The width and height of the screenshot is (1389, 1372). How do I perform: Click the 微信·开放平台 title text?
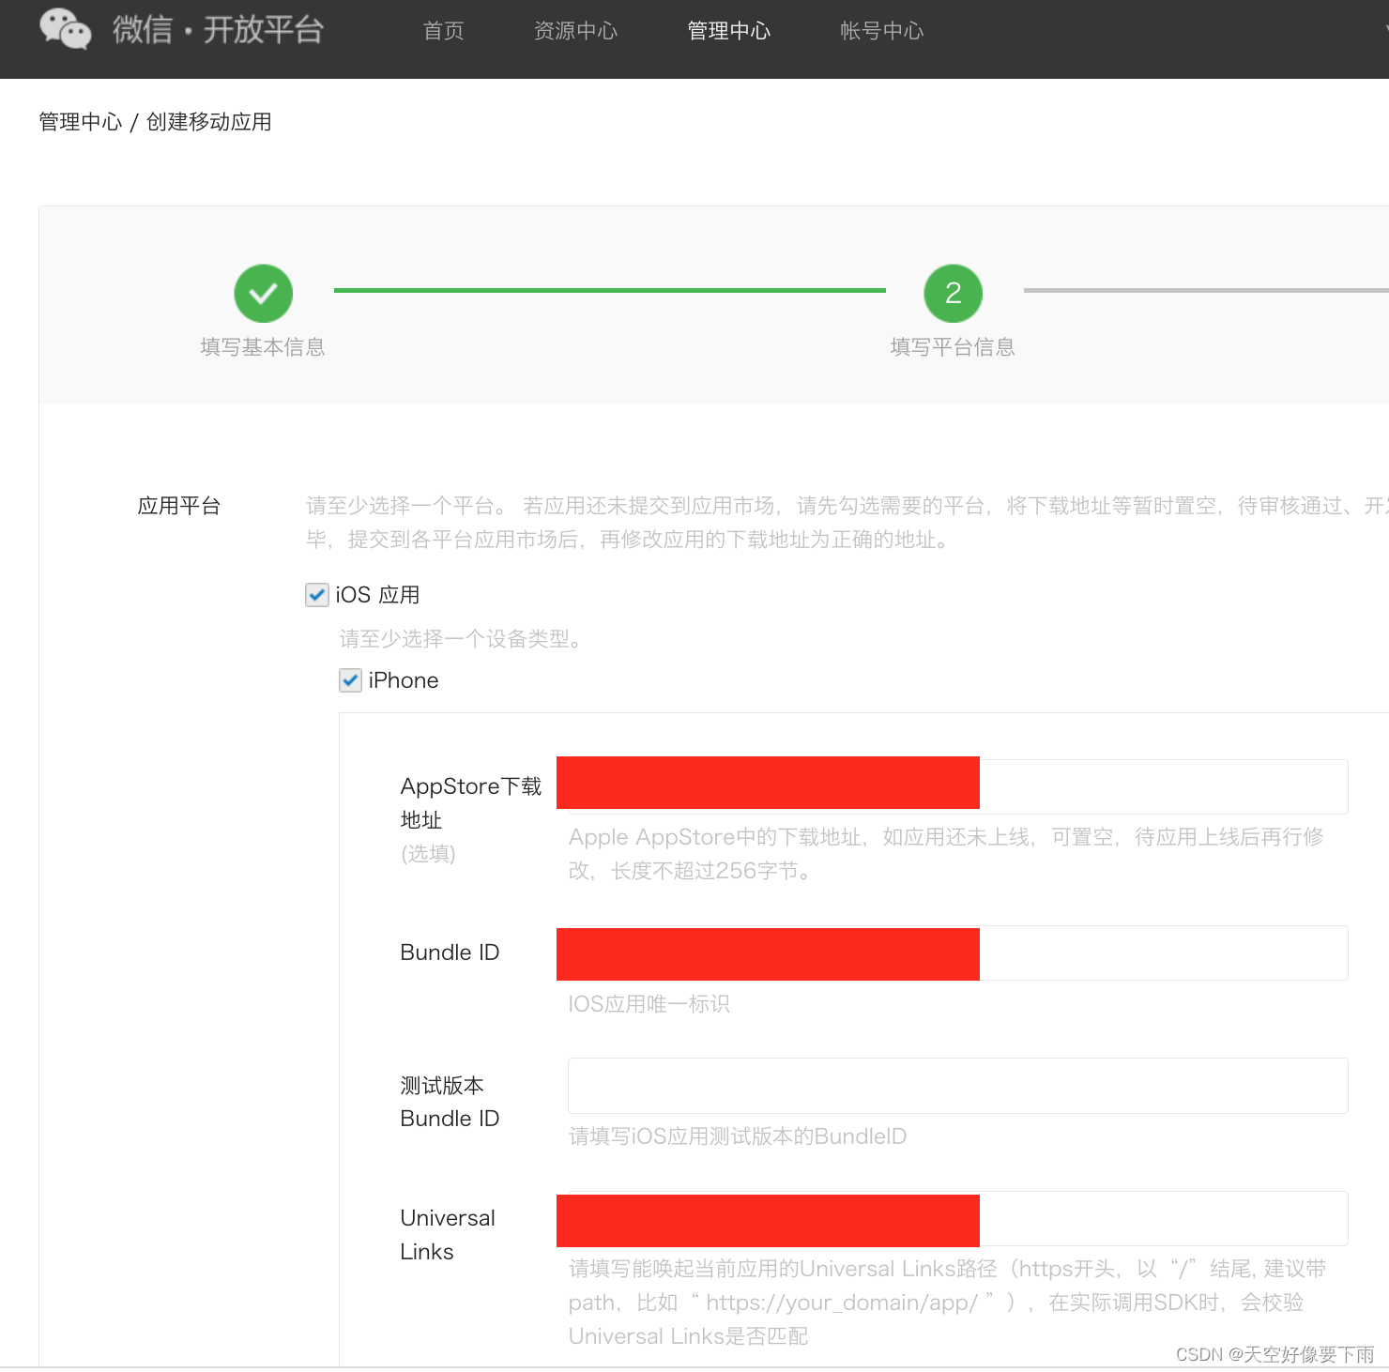click(218, 30)
